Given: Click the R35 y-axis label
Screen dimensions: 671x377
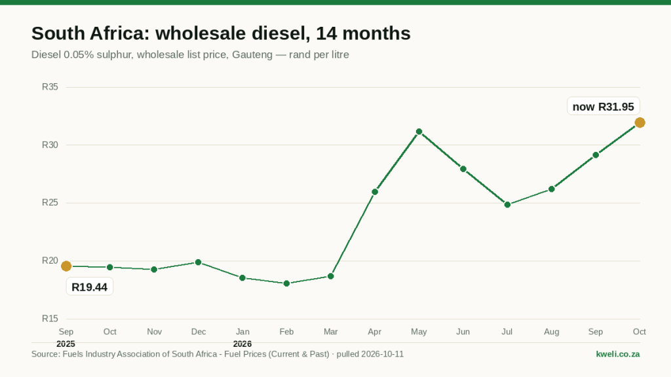Looking at the screenshot, I should point(50,87).
